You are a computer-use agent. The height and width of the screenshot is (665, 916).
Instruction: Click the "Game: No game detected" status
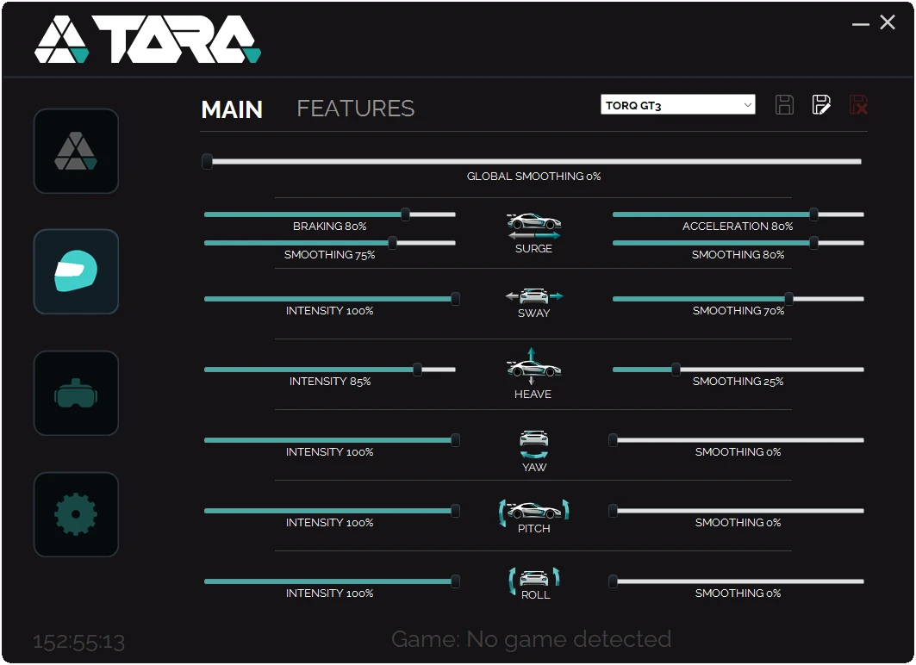pyautogui.click(x=531, y=639)
